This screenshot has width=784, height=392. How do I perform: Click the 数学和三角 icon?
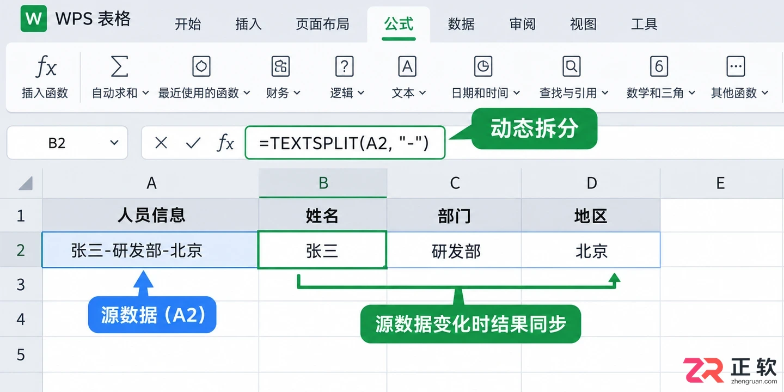tap(659, 66)
